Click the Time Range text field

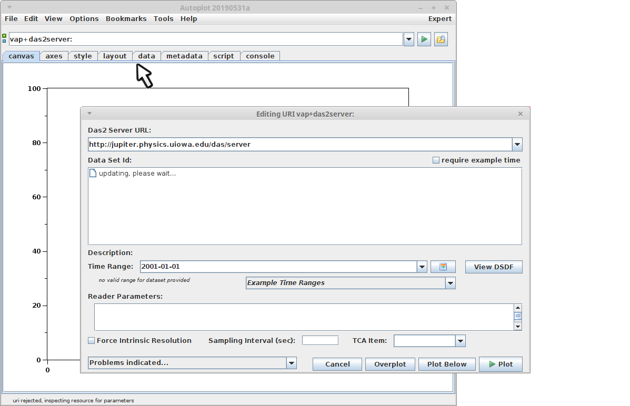pos(278,267)
